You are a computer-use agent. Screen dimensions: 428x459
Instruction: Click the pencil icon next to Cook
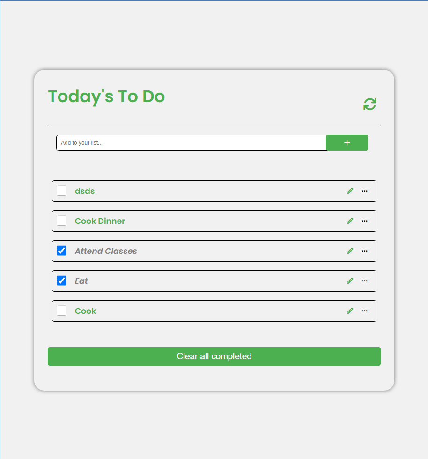click(350, 311)
